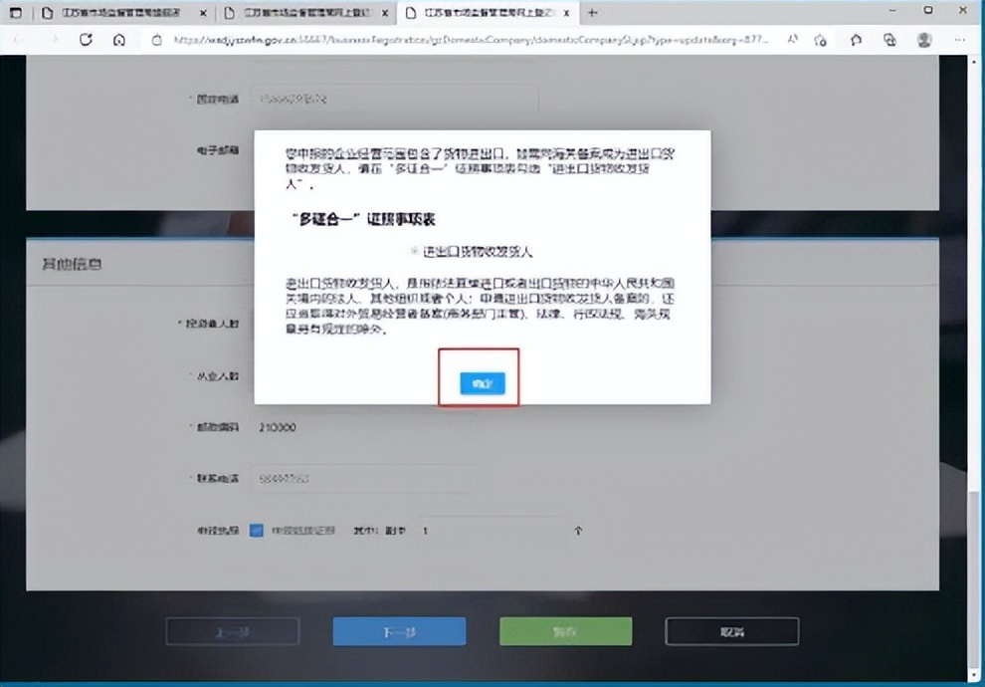This screenshot has width=985, height=687.
Task: Cancel the form with 取消
Action: [733, 630]
